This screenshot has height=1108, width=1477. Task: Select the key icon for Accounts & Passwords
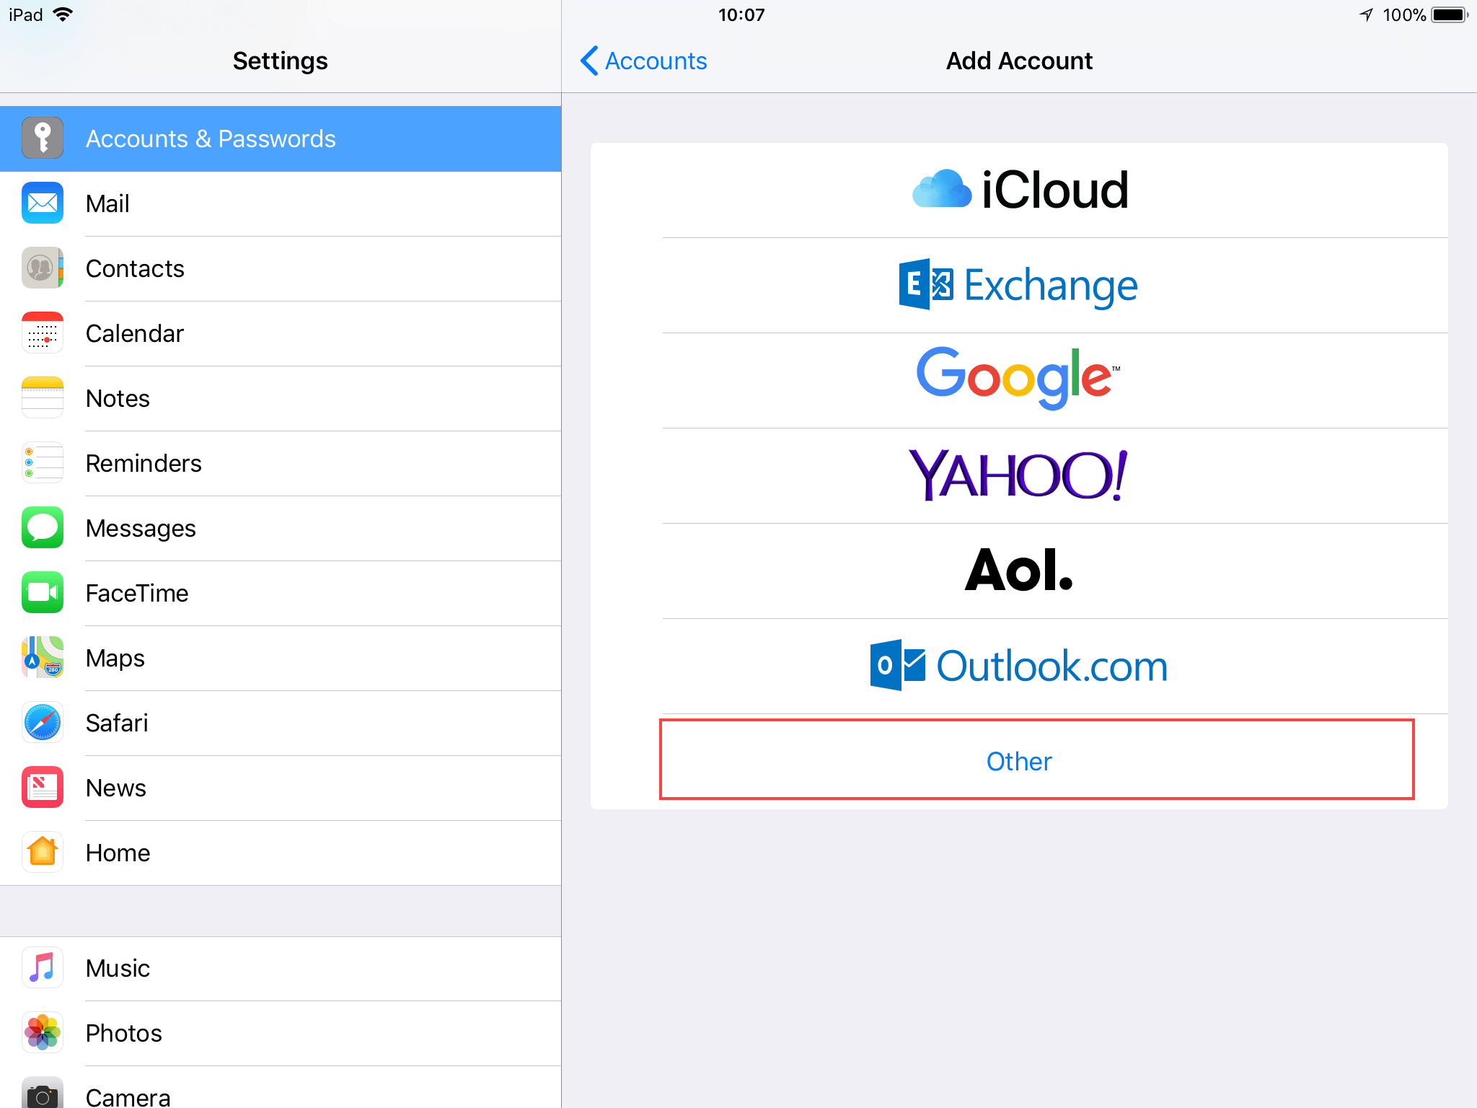[43, 138]
